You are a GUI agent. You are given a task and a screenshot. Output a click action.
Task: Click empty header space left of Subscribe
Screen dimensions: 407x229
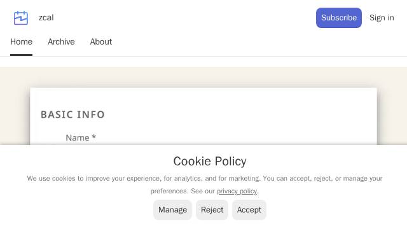click(182, 18)
